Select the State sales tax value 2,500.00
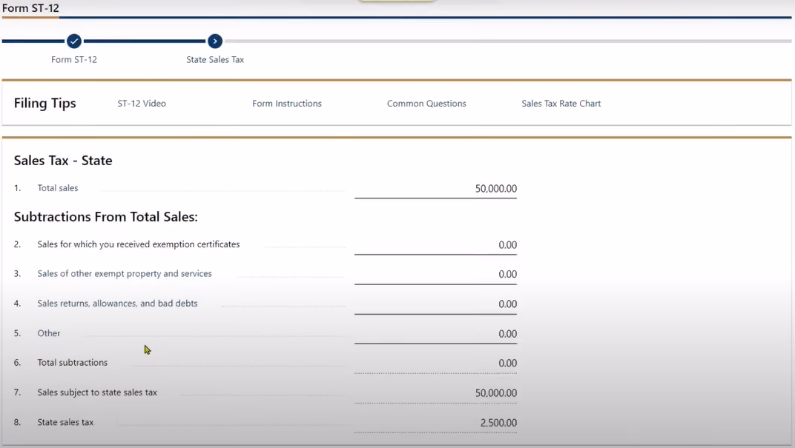Viewport: 795px width, 448px height. [498, 423]
